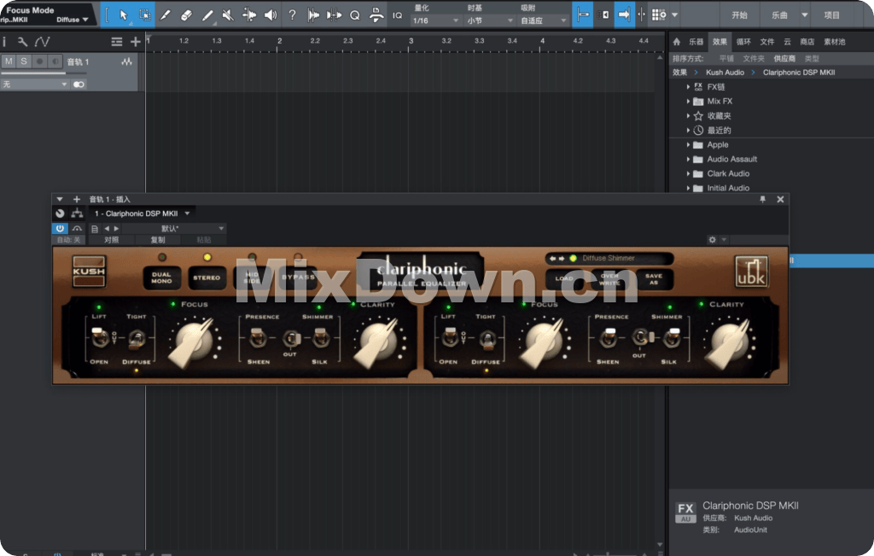Open the wrench track options icon
The image size is (874, 556).
(22, 42)
